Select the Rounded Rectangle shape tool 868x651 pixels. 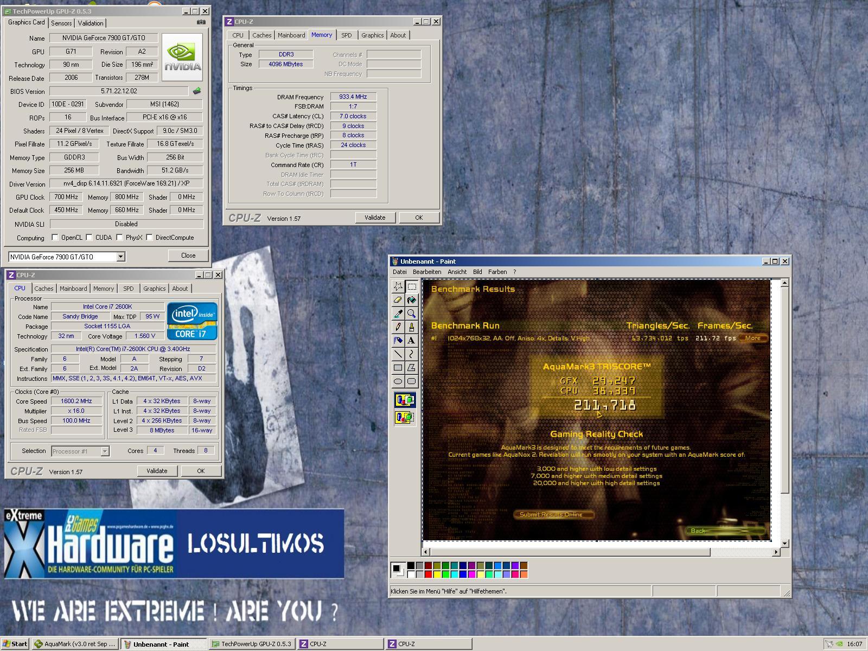click(412, 381)
